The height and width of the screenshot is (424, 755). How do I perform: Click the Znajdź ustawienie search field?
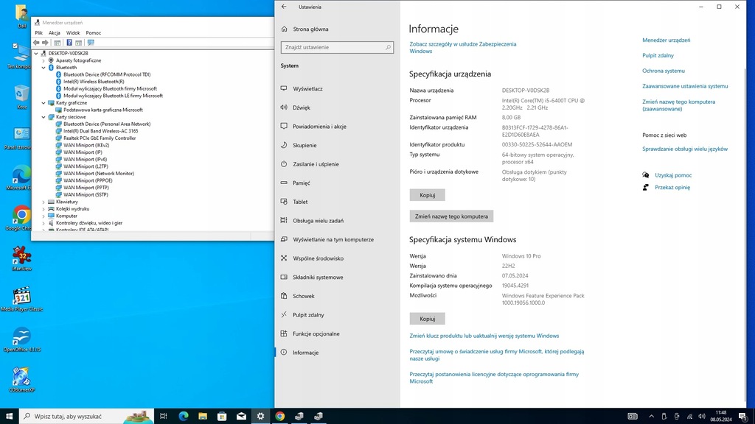point(337,47)
